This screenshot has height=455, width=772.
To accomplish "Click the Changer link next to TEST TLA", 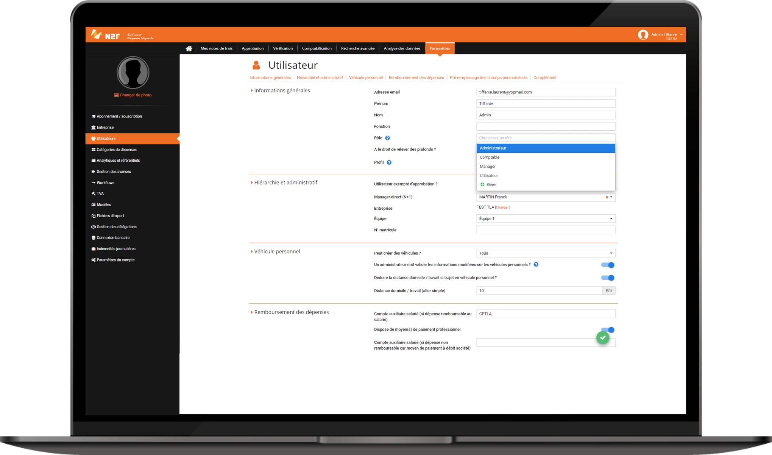I will [502, 207].
